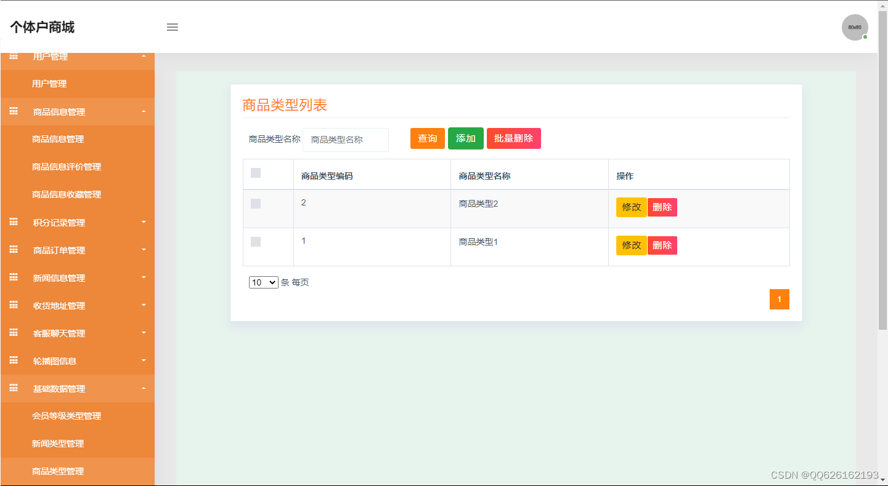Click the 个体户商城 site title
This screenshot has width=888, height=486.
(x=43, y=27)
